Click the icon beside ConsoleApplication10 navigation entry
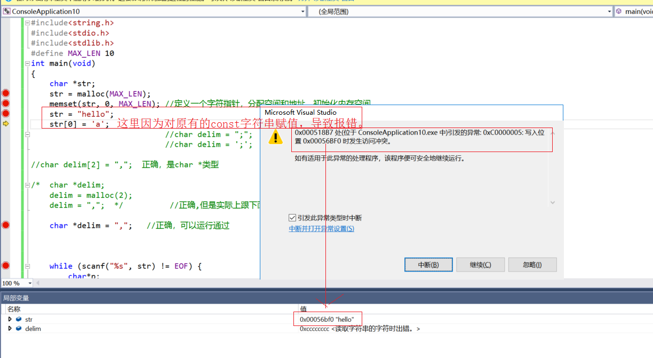653x358 pixels. click(x=6, y=11)
